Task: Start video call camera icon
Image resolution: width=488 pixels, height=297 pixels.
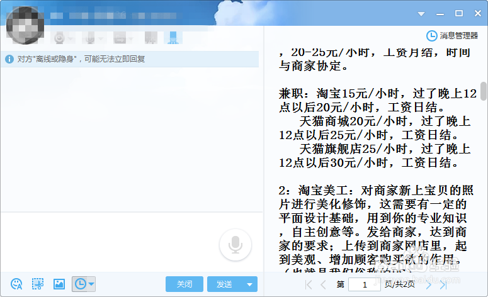Action: [x=59, y=38]
